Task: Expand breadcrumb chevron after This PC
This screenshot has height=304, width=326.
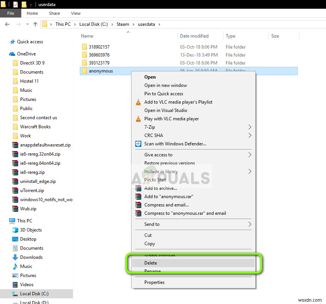Action: 75,25
